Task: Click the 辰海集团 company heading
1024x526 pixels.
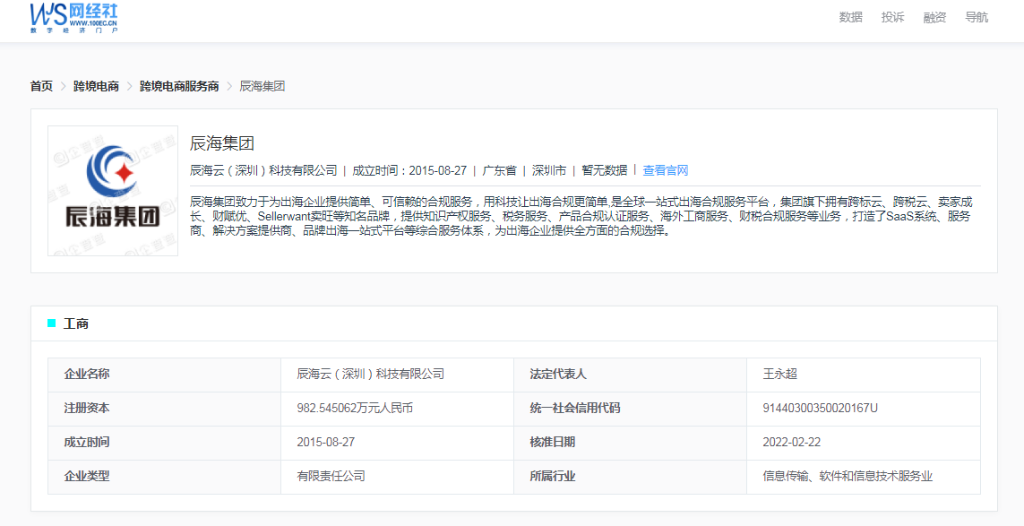Action: pyautogui.click(x=221, y=143)
